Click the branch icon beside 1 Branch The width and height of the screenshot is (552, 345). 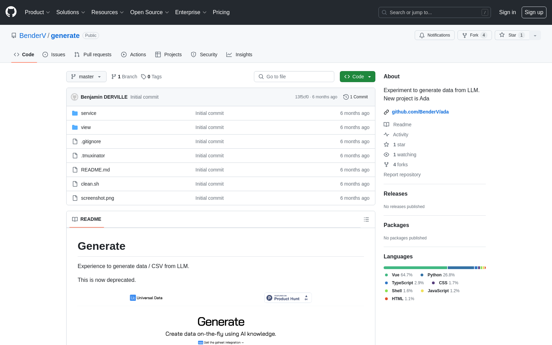114,77
